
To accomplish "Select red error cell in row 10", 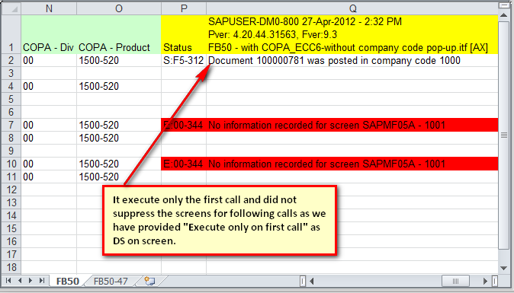I will pos(329,164).
